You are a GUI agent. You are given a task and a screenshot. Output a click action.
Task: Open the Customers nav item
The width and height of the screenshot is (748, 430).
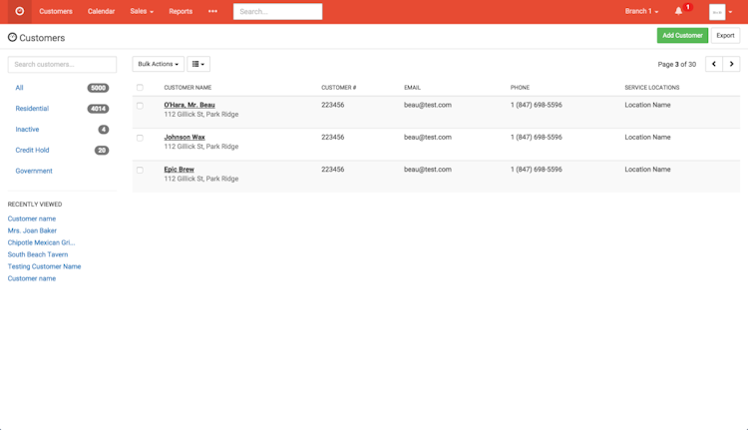pyautogui.click(x=56, y=11)
